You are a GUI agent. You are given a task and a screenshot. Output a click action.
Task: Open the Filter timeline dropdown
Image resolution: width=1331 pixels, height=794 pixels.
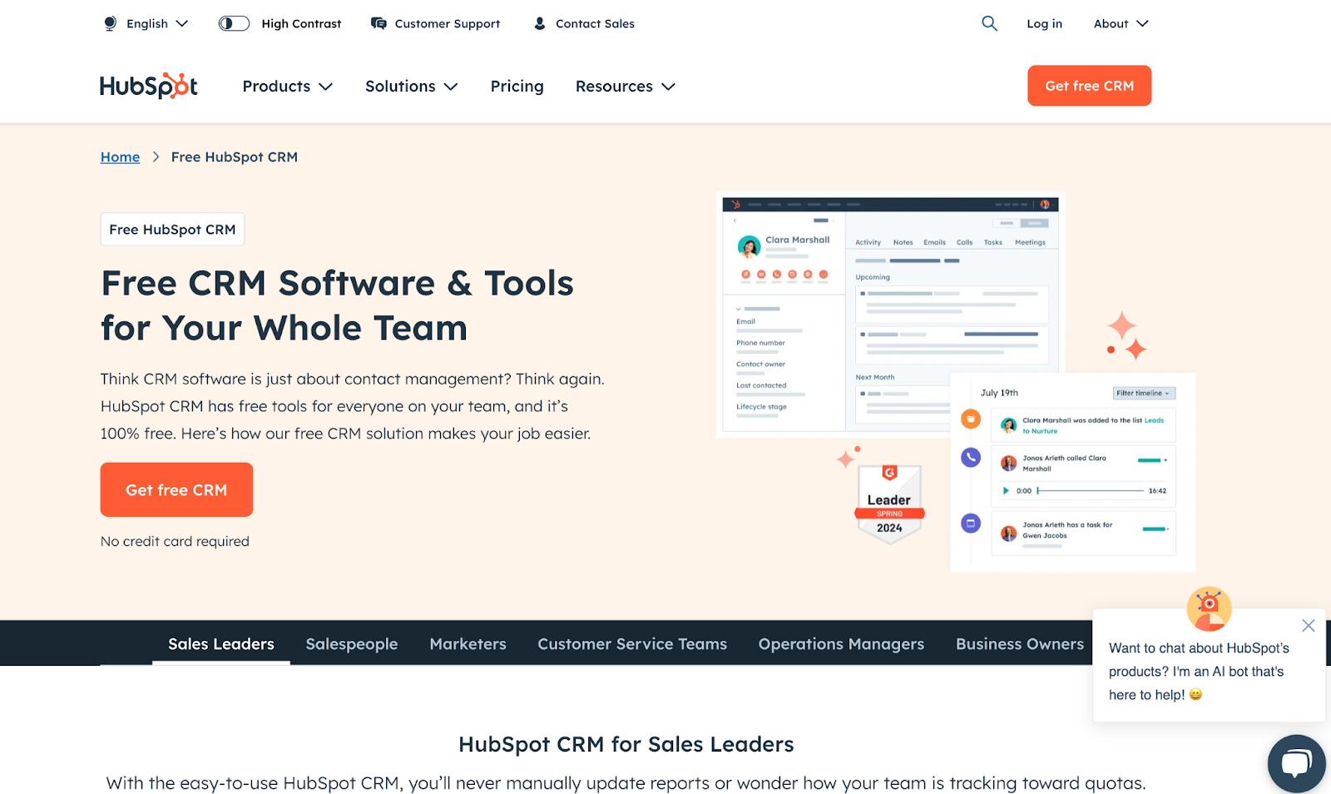click(1144, 392)
